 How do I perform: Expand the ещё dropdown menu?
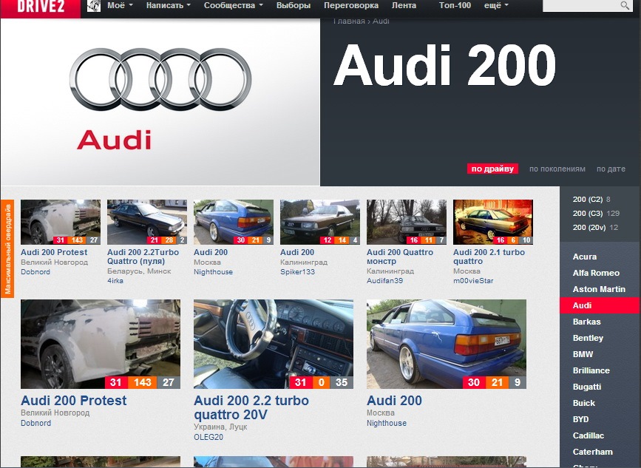point(496,6)
